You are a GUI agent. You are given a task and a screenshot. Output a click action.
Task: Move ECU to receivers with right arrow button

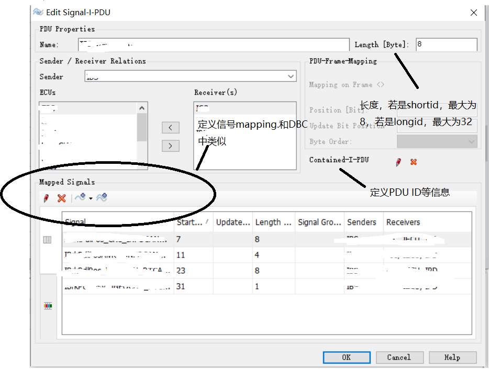[170, 146]
